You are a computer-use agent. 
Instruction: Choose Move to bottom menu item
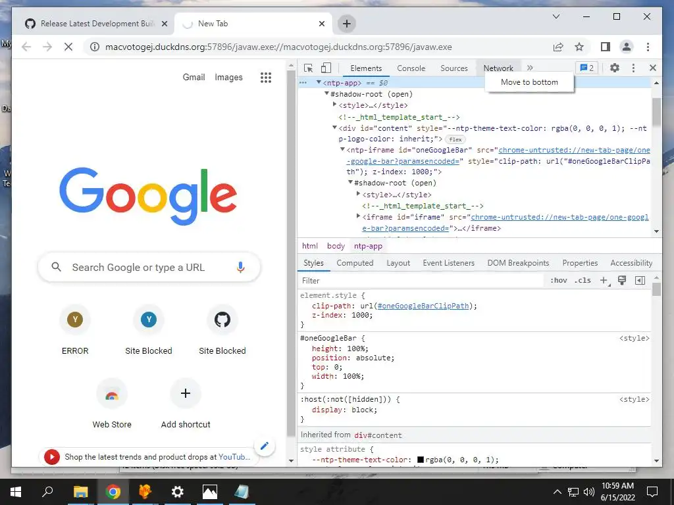(529, 82)
